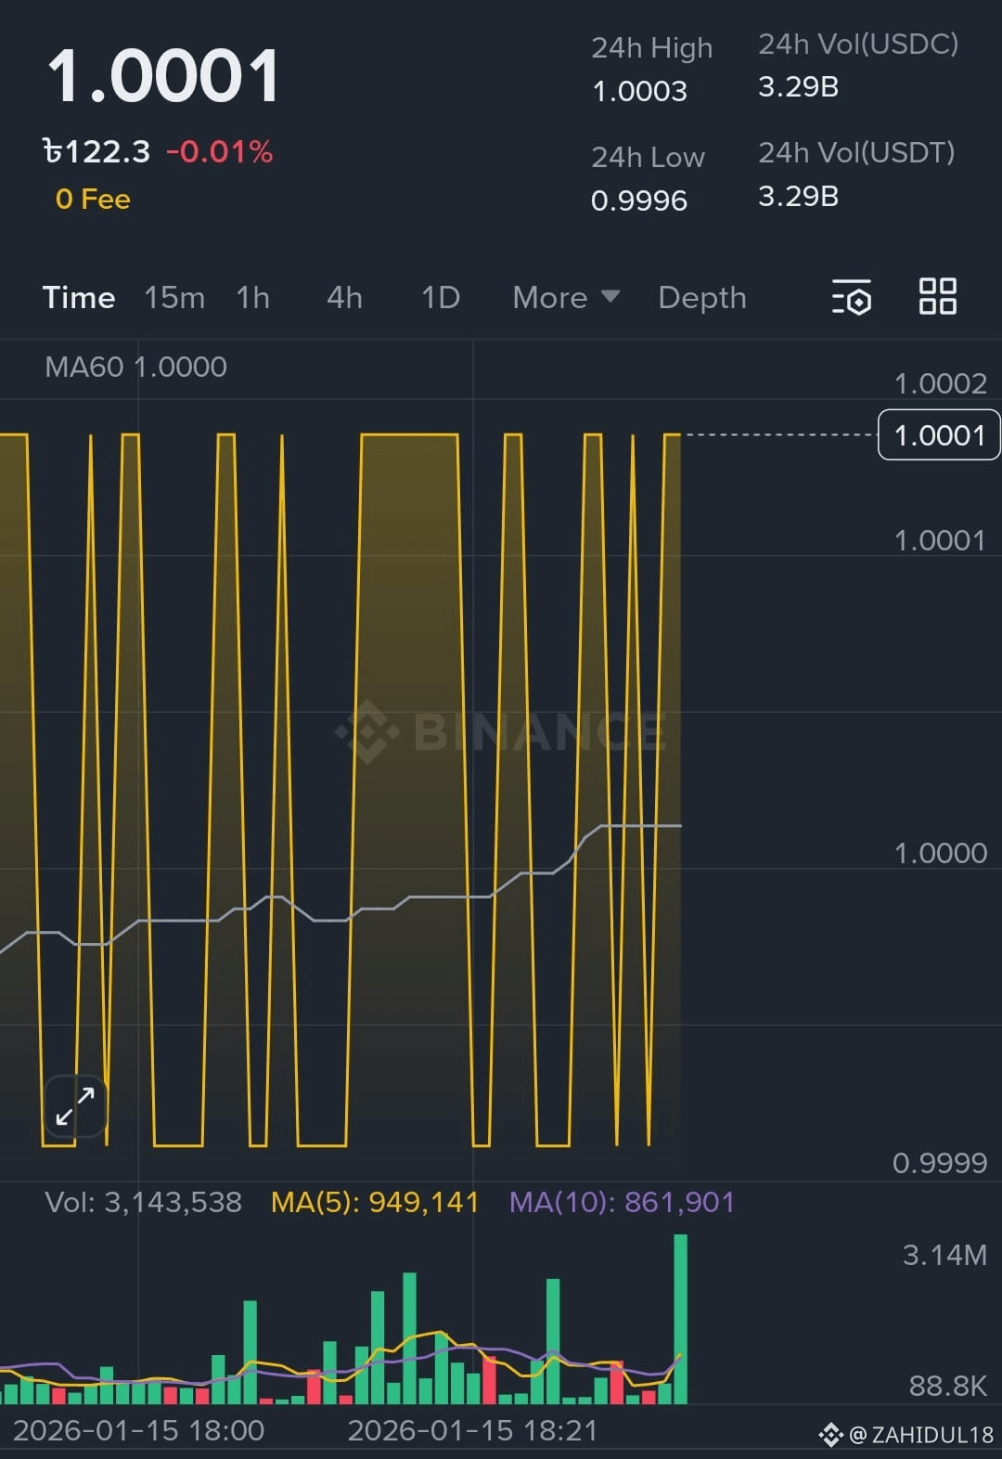Viewport: 1002px width, 1459px height.
Task: Click the 24h Vol(USDT) value 3.29B
Action: point(799,197)
